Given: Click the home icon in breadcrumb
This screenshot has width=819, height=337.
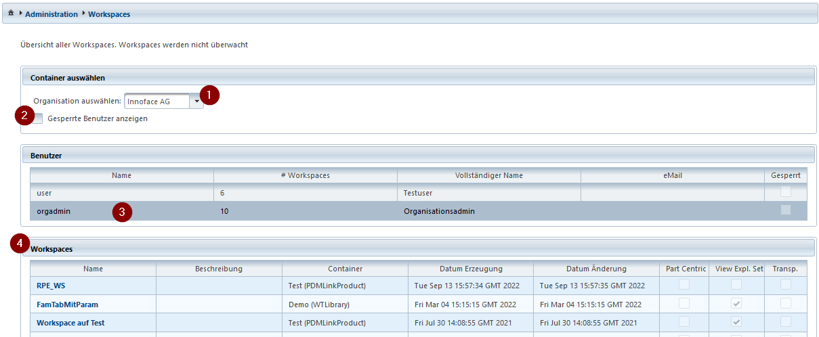Looking at the screenshot, I should click(x=11, y=14).
